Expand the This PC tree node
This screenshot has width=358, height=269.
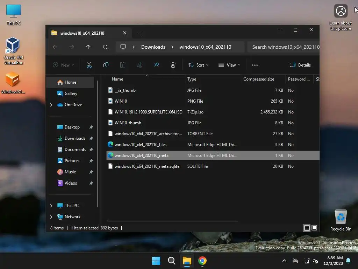coord(51,206)
